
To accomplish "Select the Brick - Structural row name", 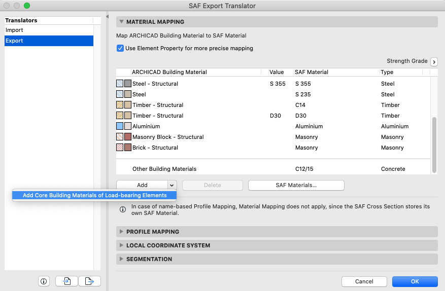I will click(x=155, y=148).
